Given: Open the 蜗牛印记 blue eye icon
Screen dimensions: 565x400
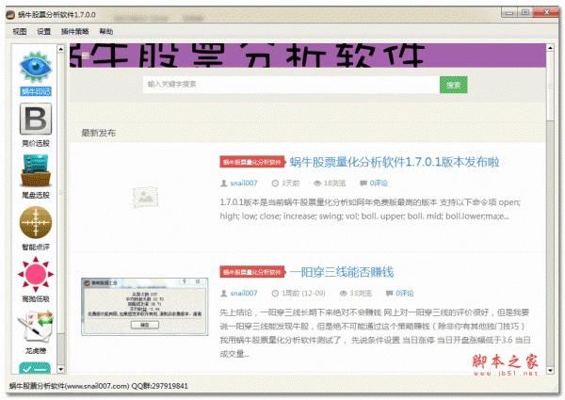Looking at the screenshot, I should click(x=36, y=68).
